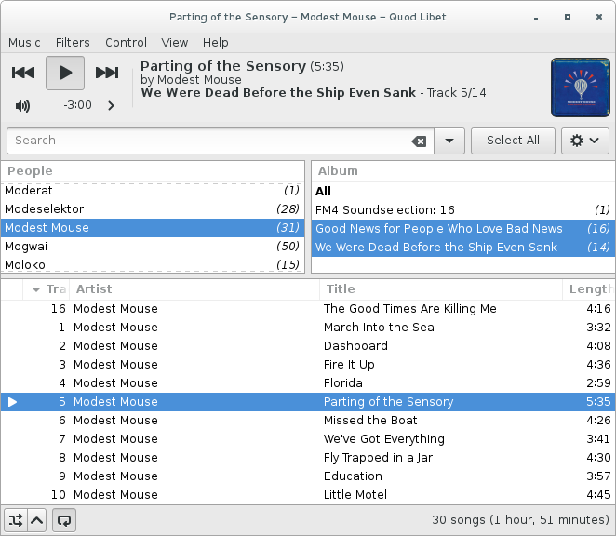616x536 pixels.
Task: Toggle shuffle playback order
Action: (16, 520)
